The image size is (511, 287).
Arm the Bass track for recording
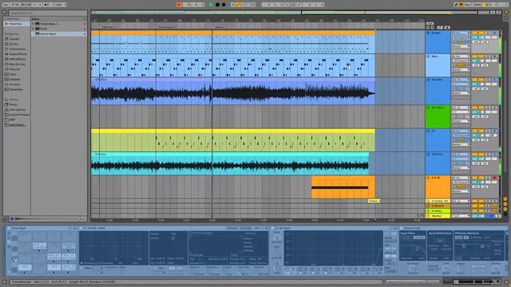click(x=494, y=57)
